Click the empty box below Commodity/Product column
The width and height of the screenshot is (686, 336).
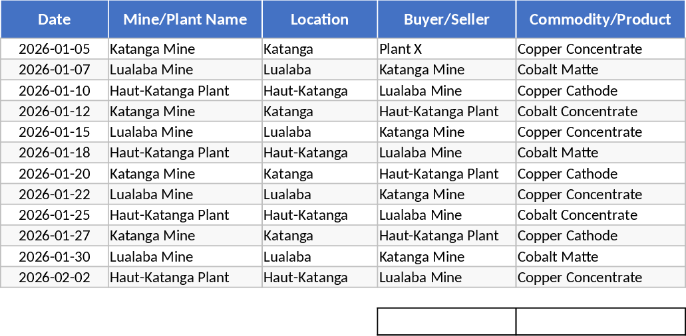[x=600, y=321]
